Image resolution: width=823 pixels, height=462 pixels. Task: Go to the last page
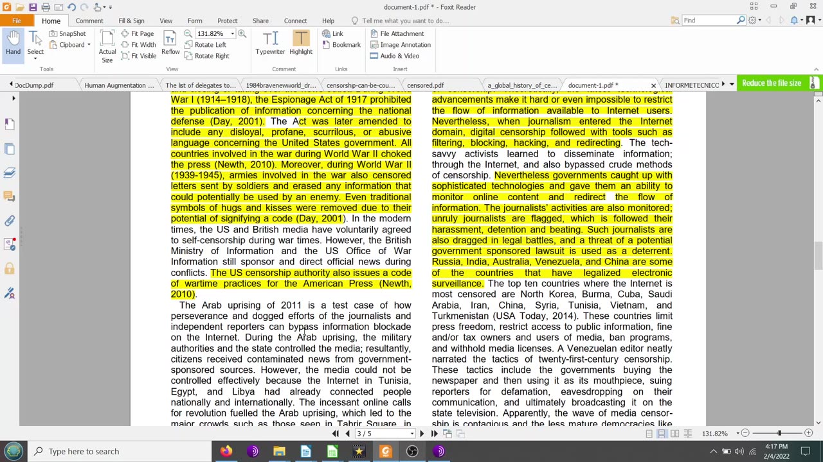click(x=434, y=434)
